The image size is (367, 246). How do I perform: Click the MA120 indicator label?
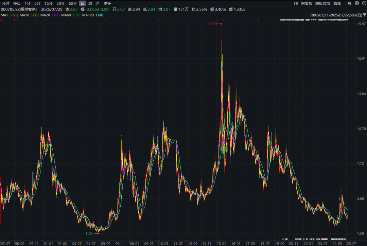pyautogui.click(x=88, y=15)
